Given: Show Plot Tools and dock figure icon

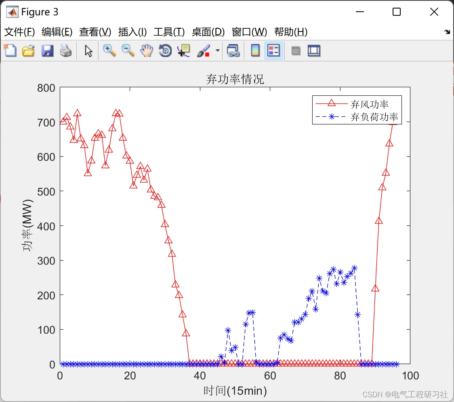Looking at the screenshot, I should [314, 51].
